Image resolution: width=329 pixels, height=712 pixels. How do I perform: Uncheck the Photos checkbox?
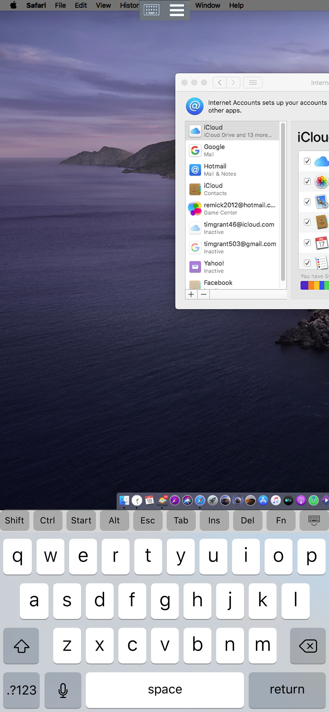(x=307, y=182)
